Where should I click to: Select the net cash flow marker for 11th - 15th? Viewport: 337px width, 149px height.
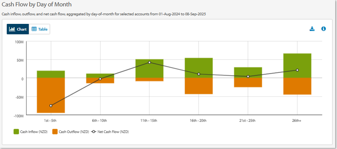coord(149,62)
